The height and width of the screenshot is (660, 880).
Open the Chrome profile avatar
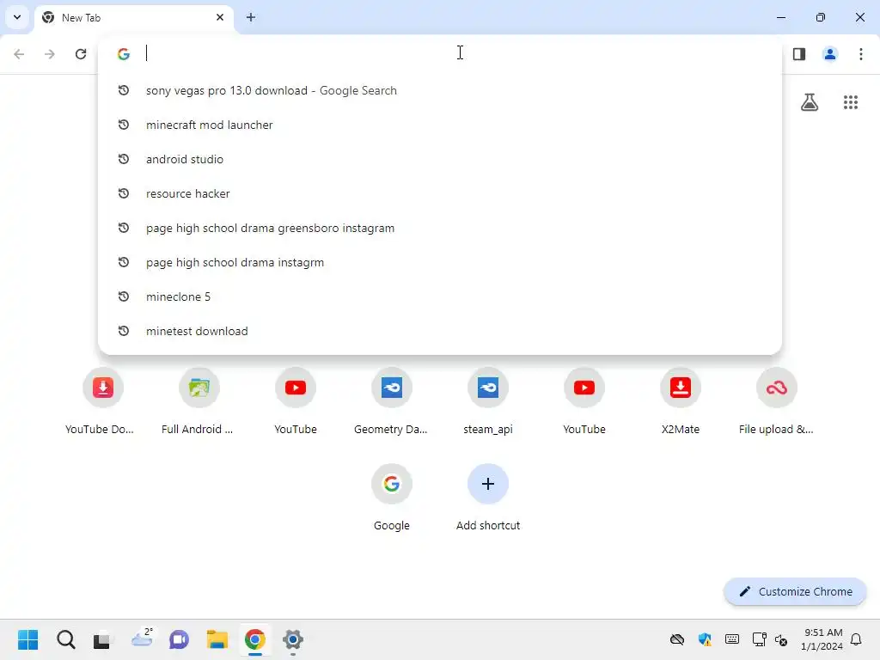click(x=830, y=54)
